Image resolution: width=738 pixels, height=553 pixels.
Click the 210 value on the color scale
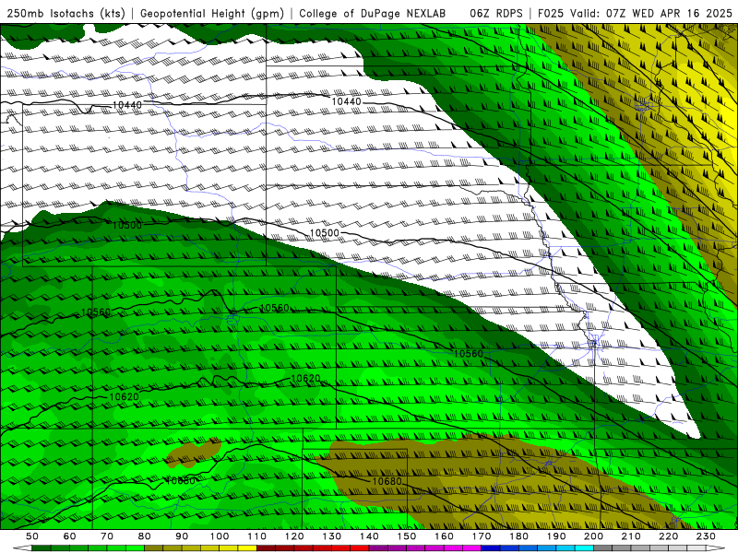(632, 536)
